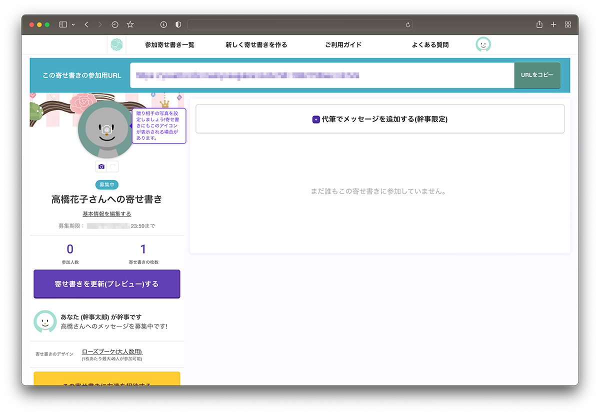Click the rotate icon beside the camera button

(113, 166)
